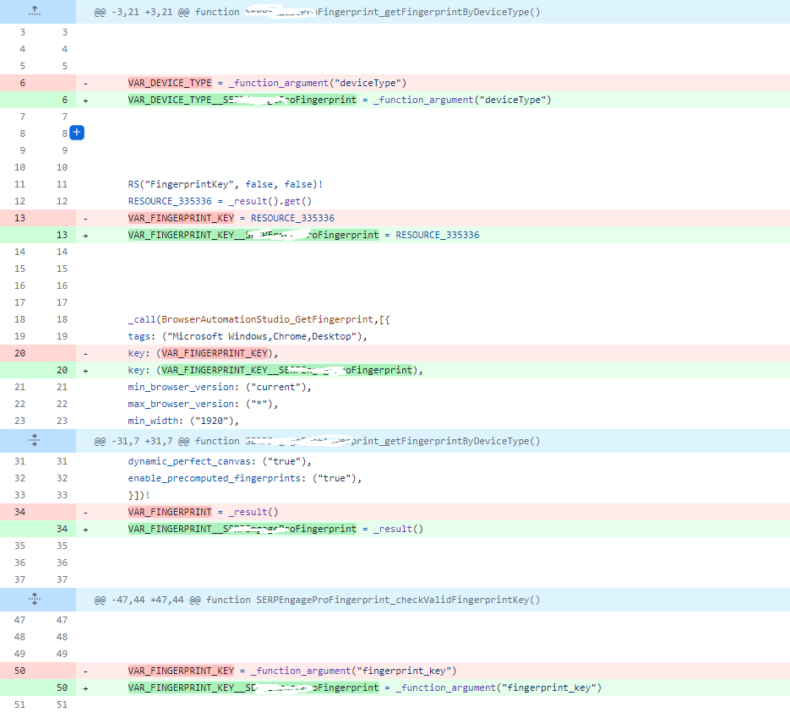Click the blue plus comment button

(77, 133)
